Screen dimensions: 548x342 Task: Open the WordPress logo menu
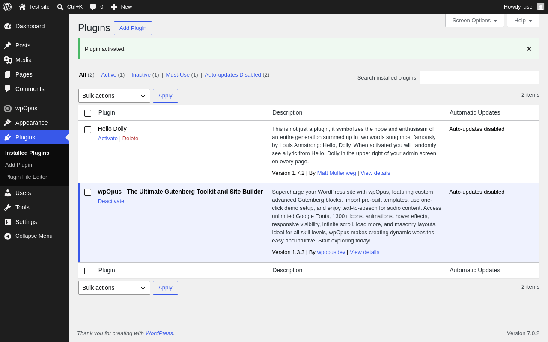pyautogui.click(x=7, y=7)
